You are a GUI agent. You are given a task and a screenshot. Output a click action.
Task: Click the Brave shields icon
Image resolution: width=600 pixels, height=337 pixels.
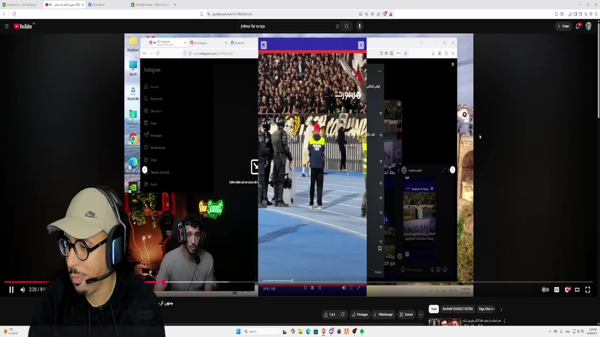click(384, 14)
